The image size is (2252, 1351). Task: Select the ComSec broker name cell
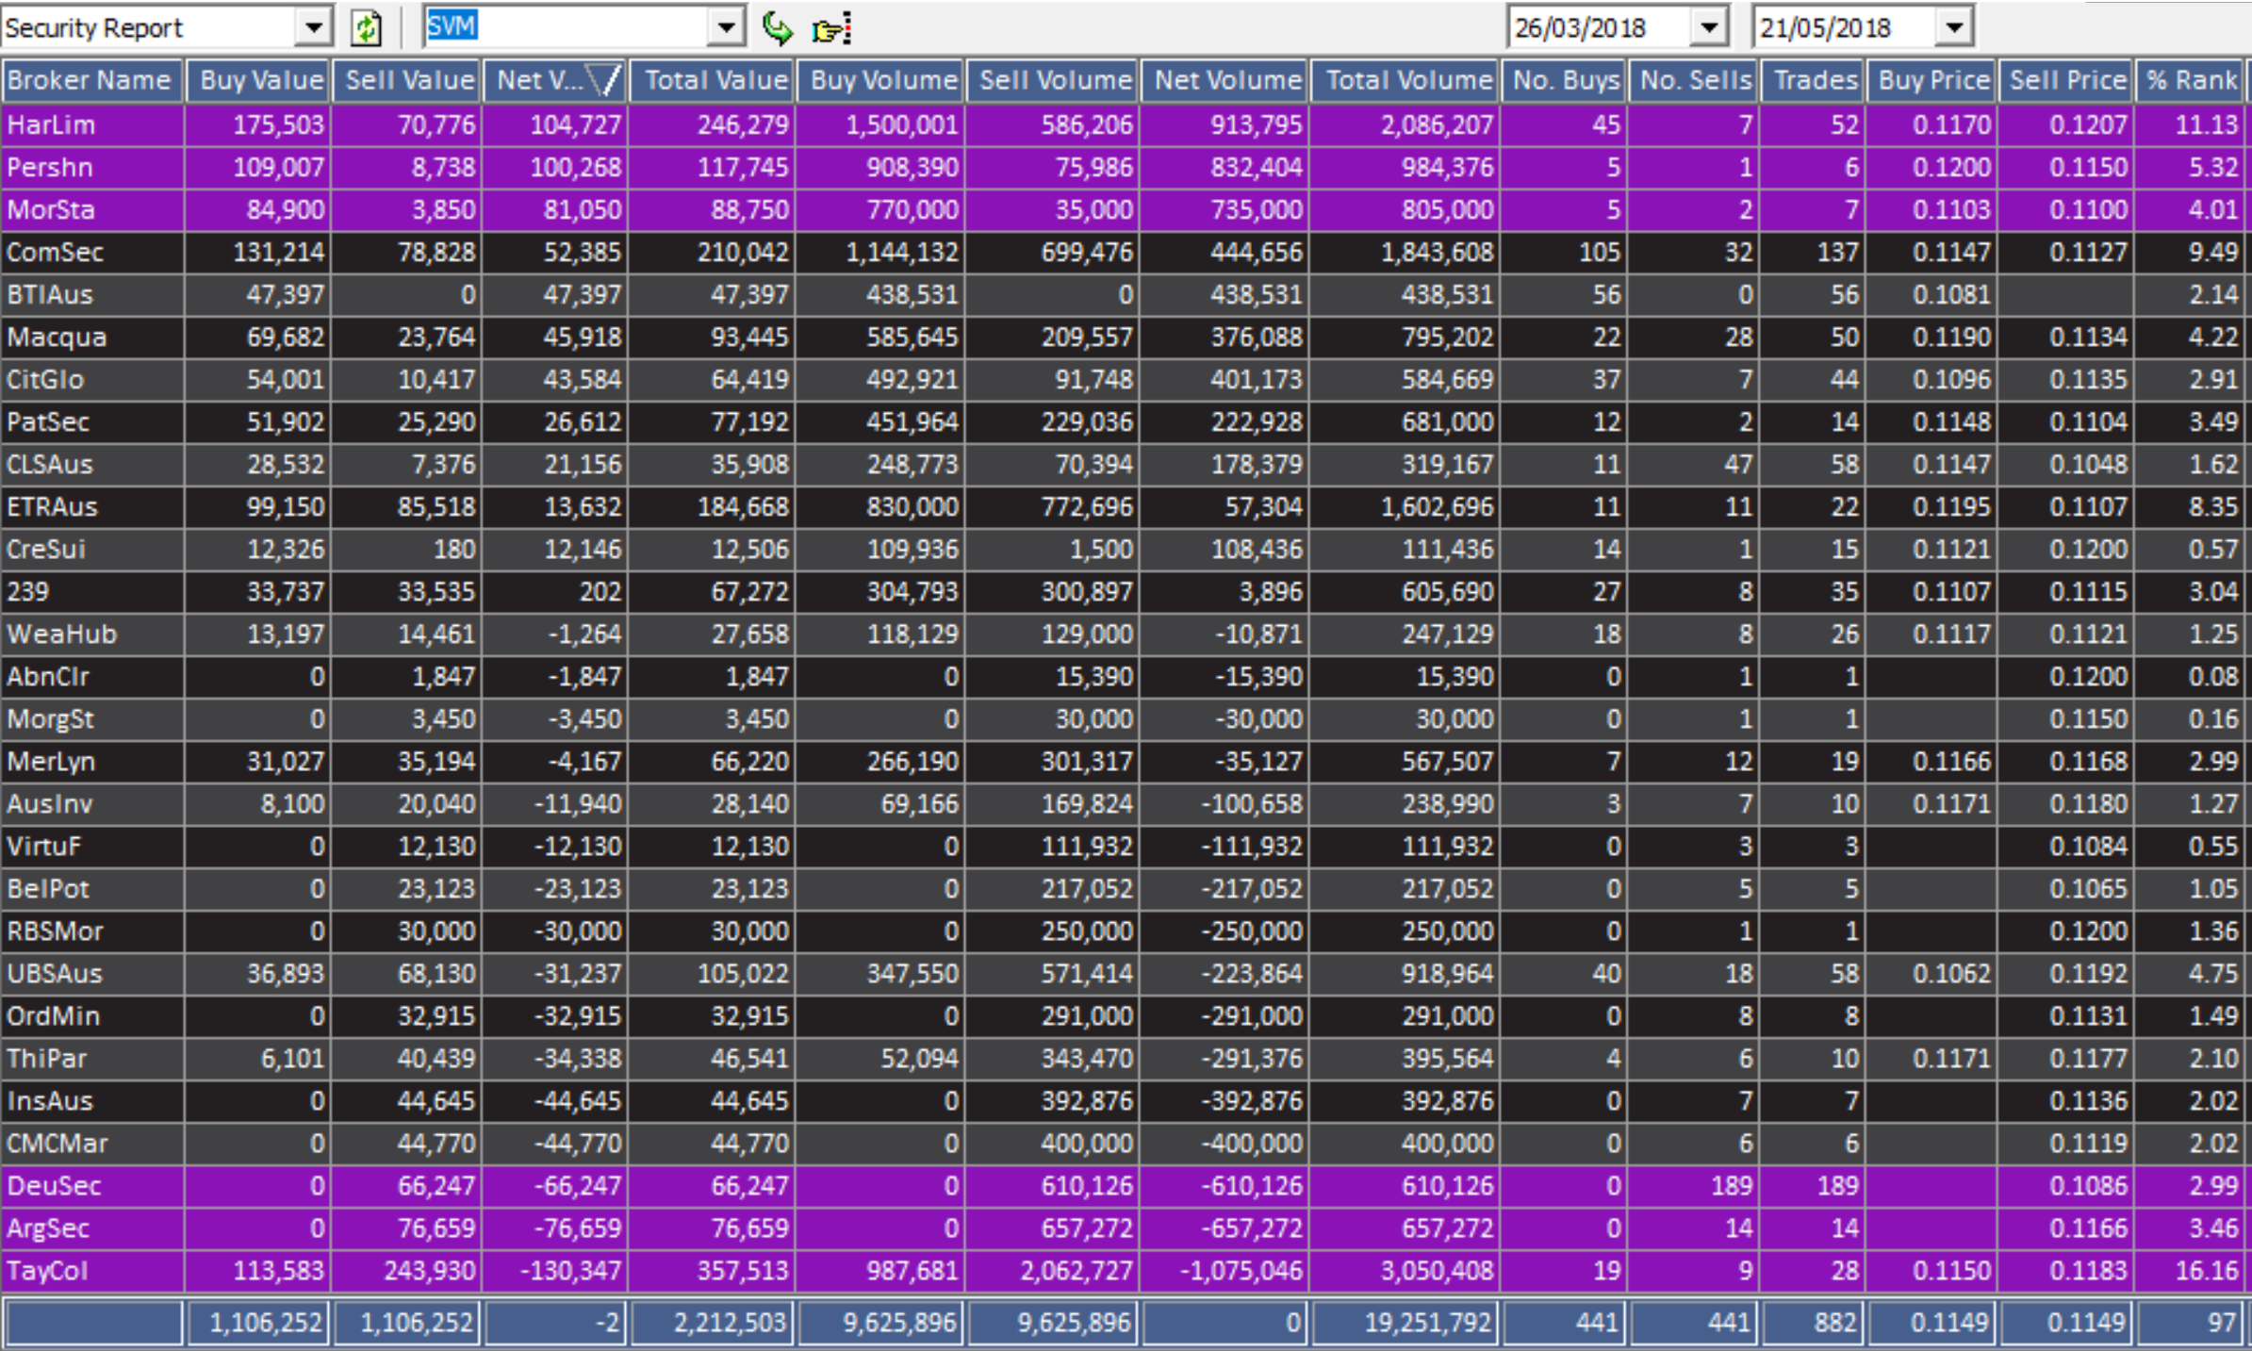pyautogui.click(x=92, y=252)
